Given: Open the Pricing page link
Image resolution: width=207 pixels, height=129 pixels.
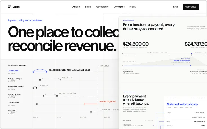Looking at the screenshot, I should (x=133, y=7).
